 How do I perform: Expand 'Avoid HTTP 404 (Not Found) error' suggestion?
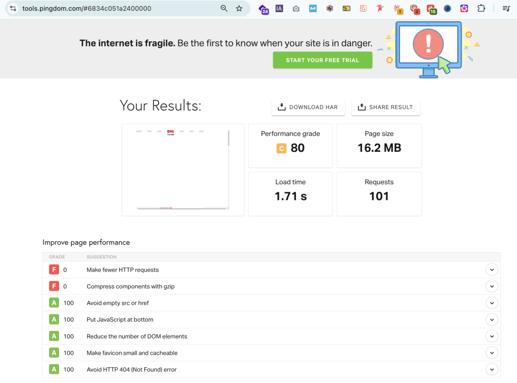492,369
